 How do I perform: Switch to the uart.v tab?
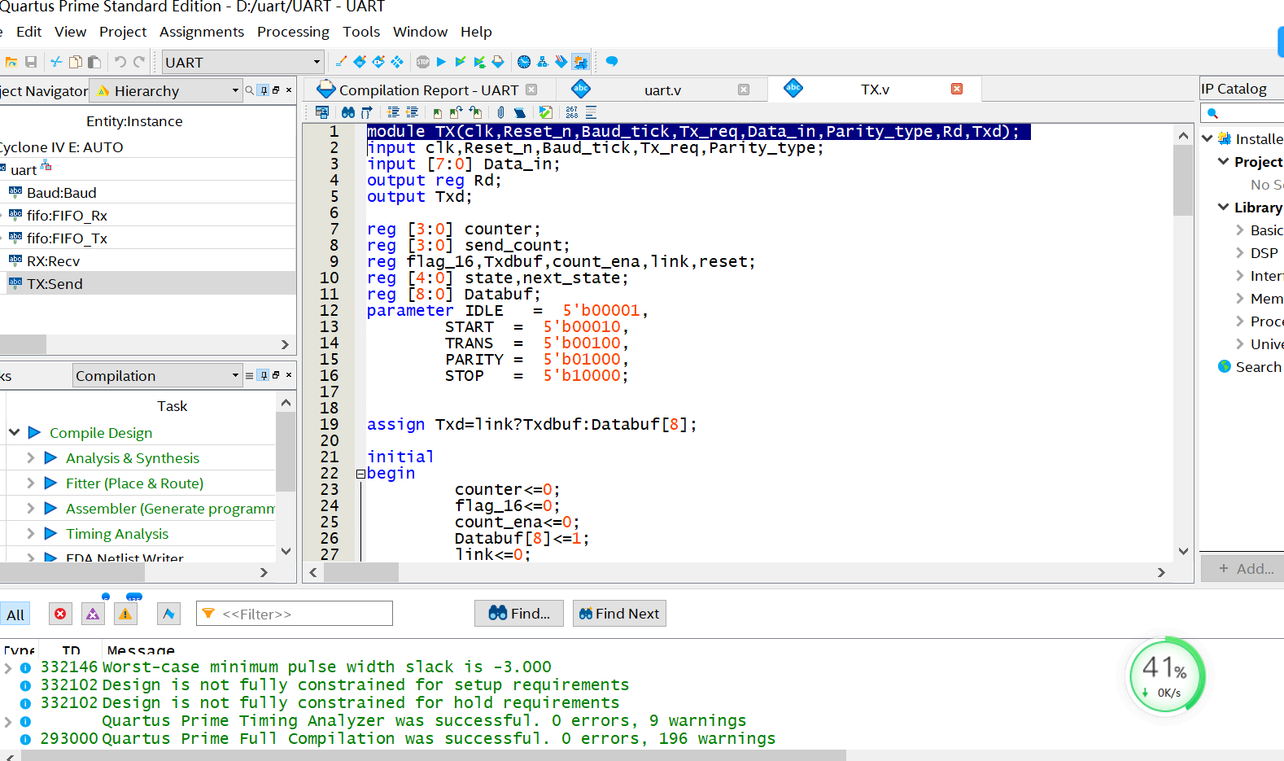coord(662,90)
